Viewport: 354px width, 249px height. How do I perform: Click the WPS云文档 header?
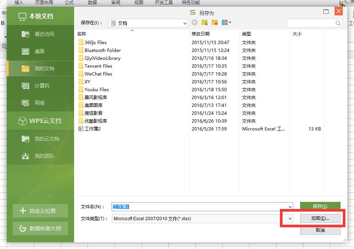[40, 121]
